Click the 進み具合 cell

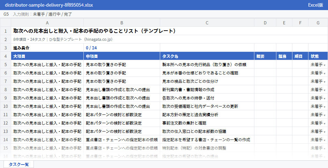click(47, 48)
